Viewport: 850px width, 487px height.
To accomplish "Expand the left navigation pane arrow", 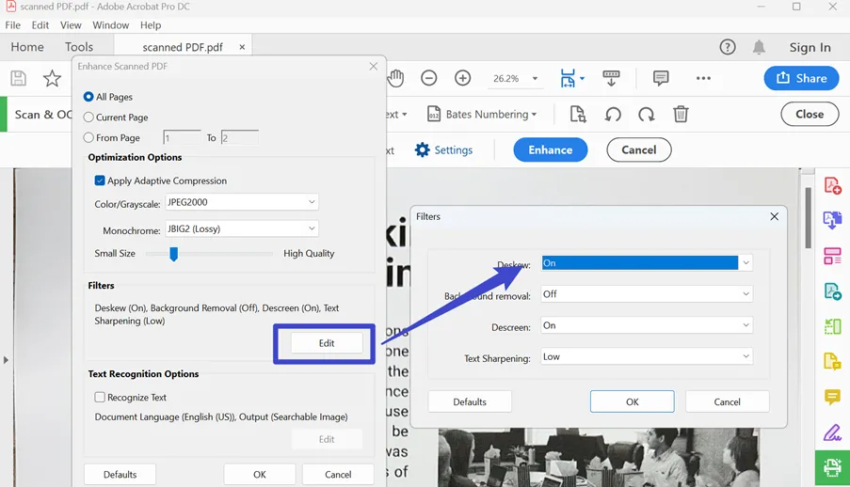I will click(6, 360).
